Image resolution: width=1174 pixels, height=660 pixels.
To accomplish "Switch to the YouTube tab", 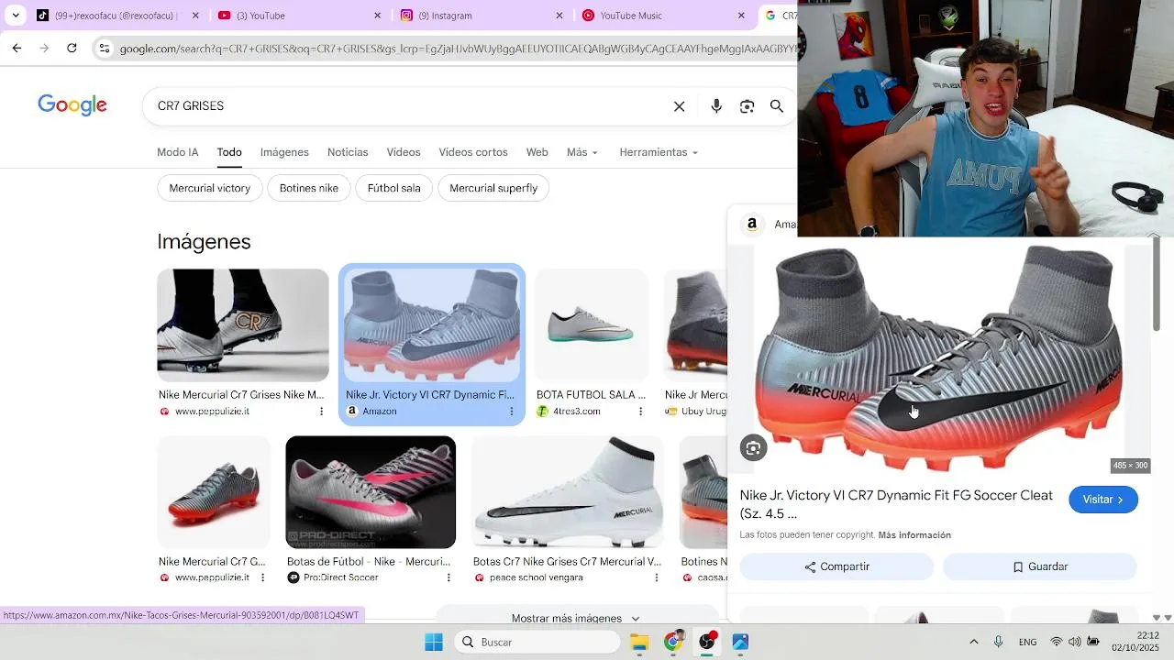I will pos(298,16).
